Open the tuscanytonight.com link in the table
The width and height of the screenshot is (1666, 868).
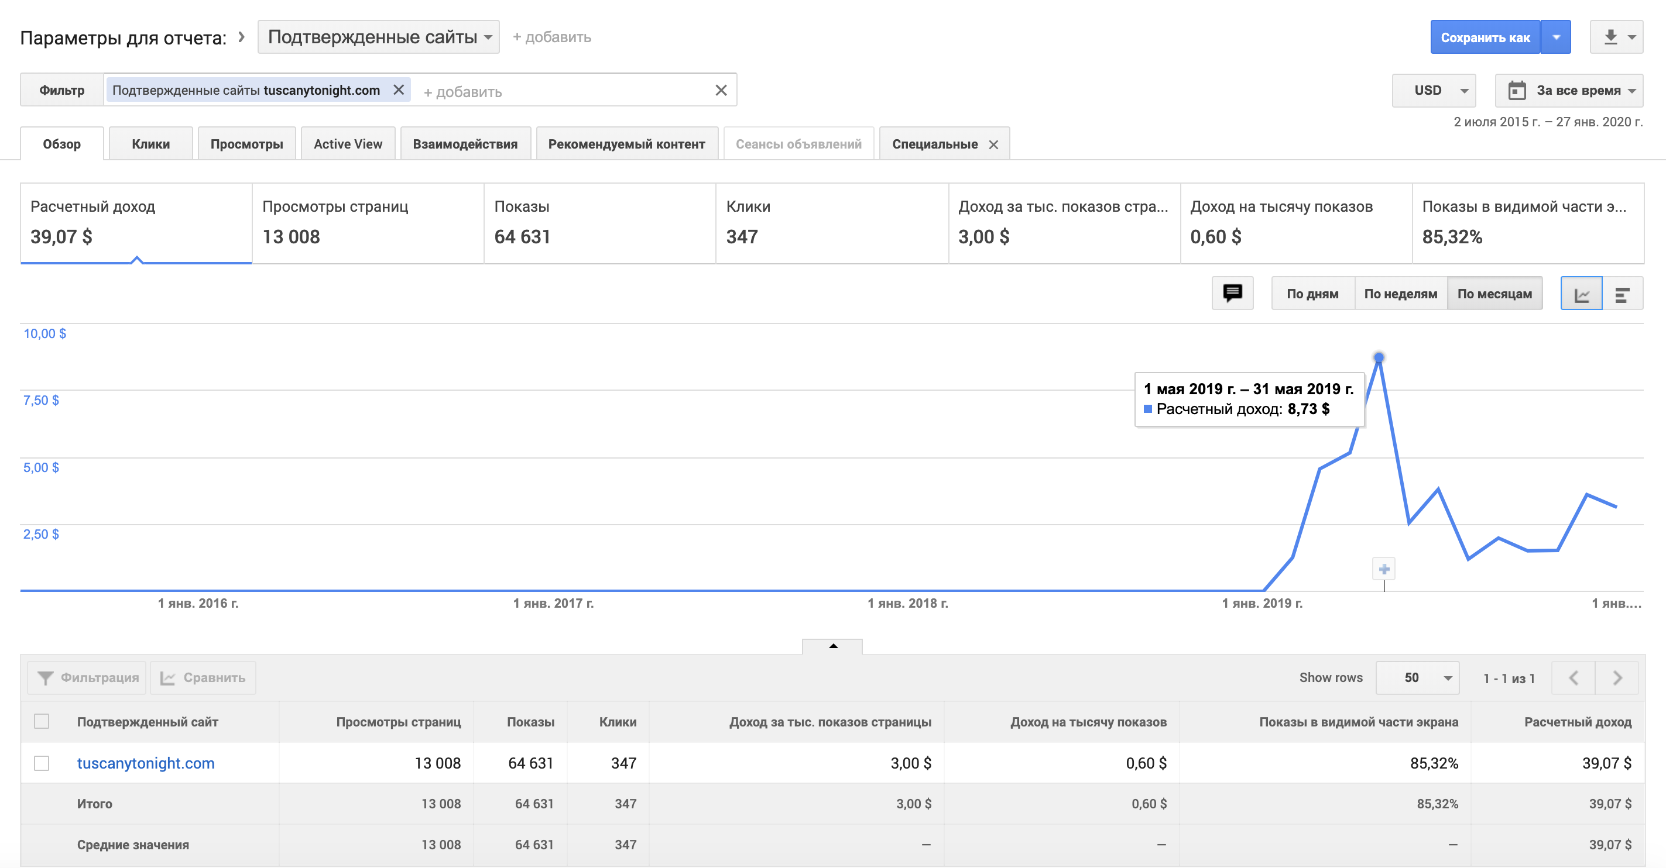point(146,763)
